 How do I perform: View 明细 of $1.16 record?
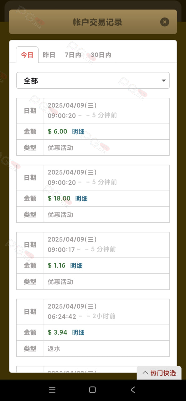76,266
